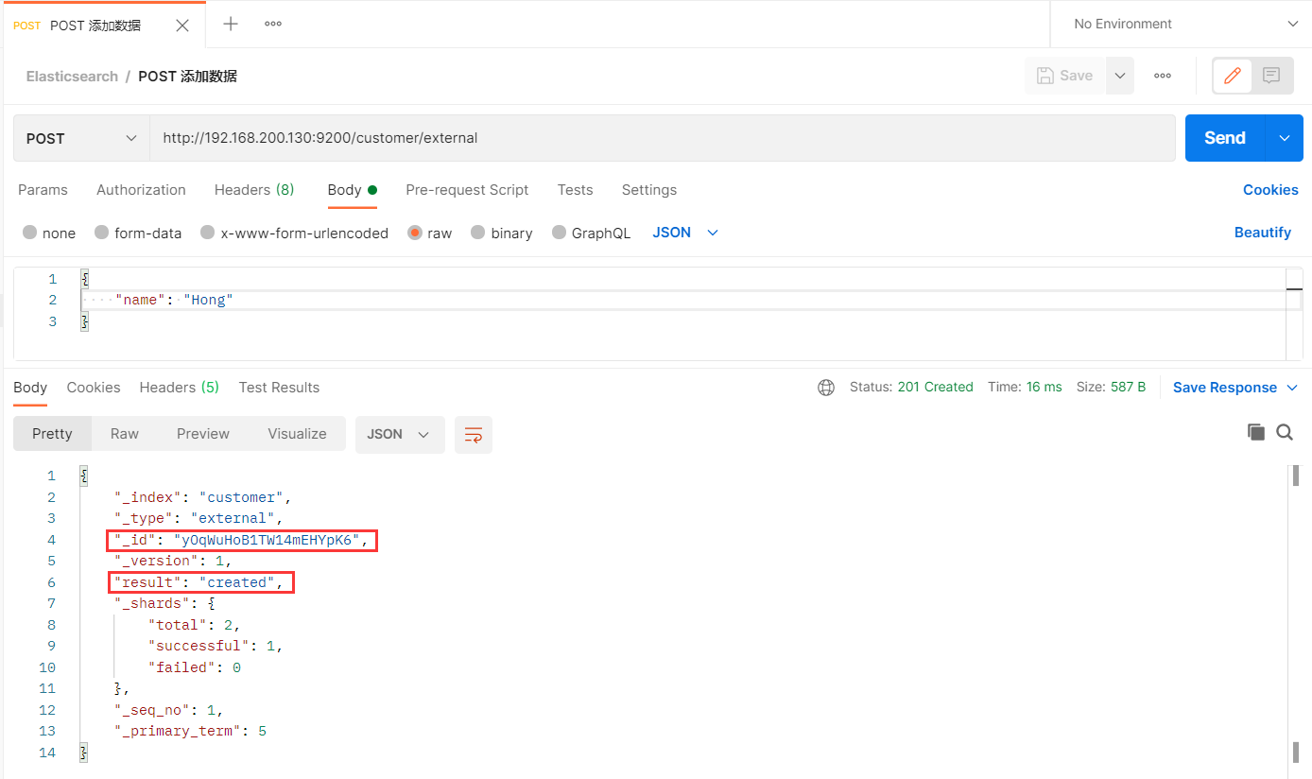Click the "_id" value in response
The width and height of the screenshot is (1312, 779).
tap(267, 540)
